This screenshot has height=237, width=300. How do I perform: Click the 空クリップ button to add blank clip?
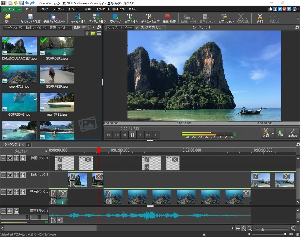115,18
